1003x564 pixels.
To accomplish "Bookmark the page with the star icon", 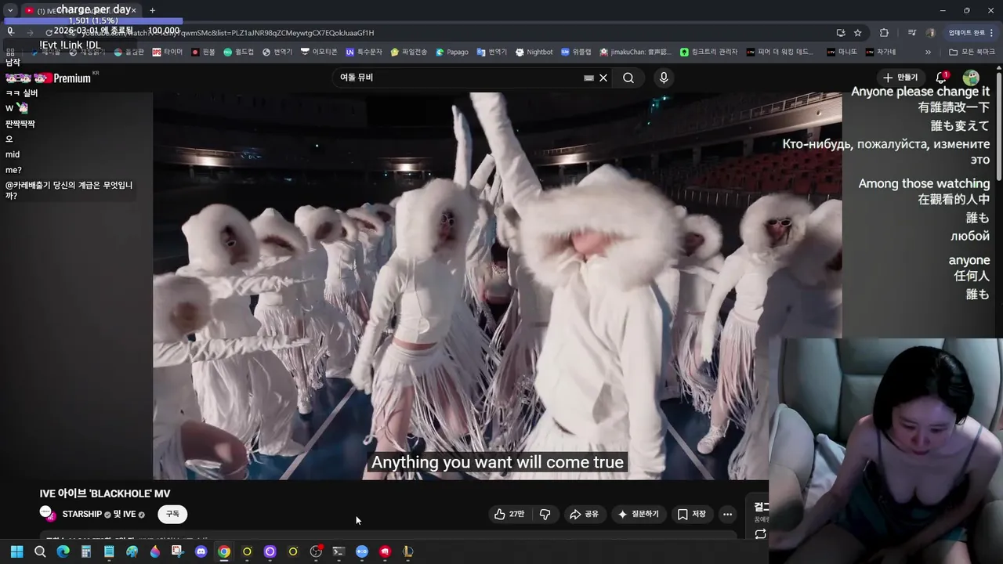I will point(858,33).
